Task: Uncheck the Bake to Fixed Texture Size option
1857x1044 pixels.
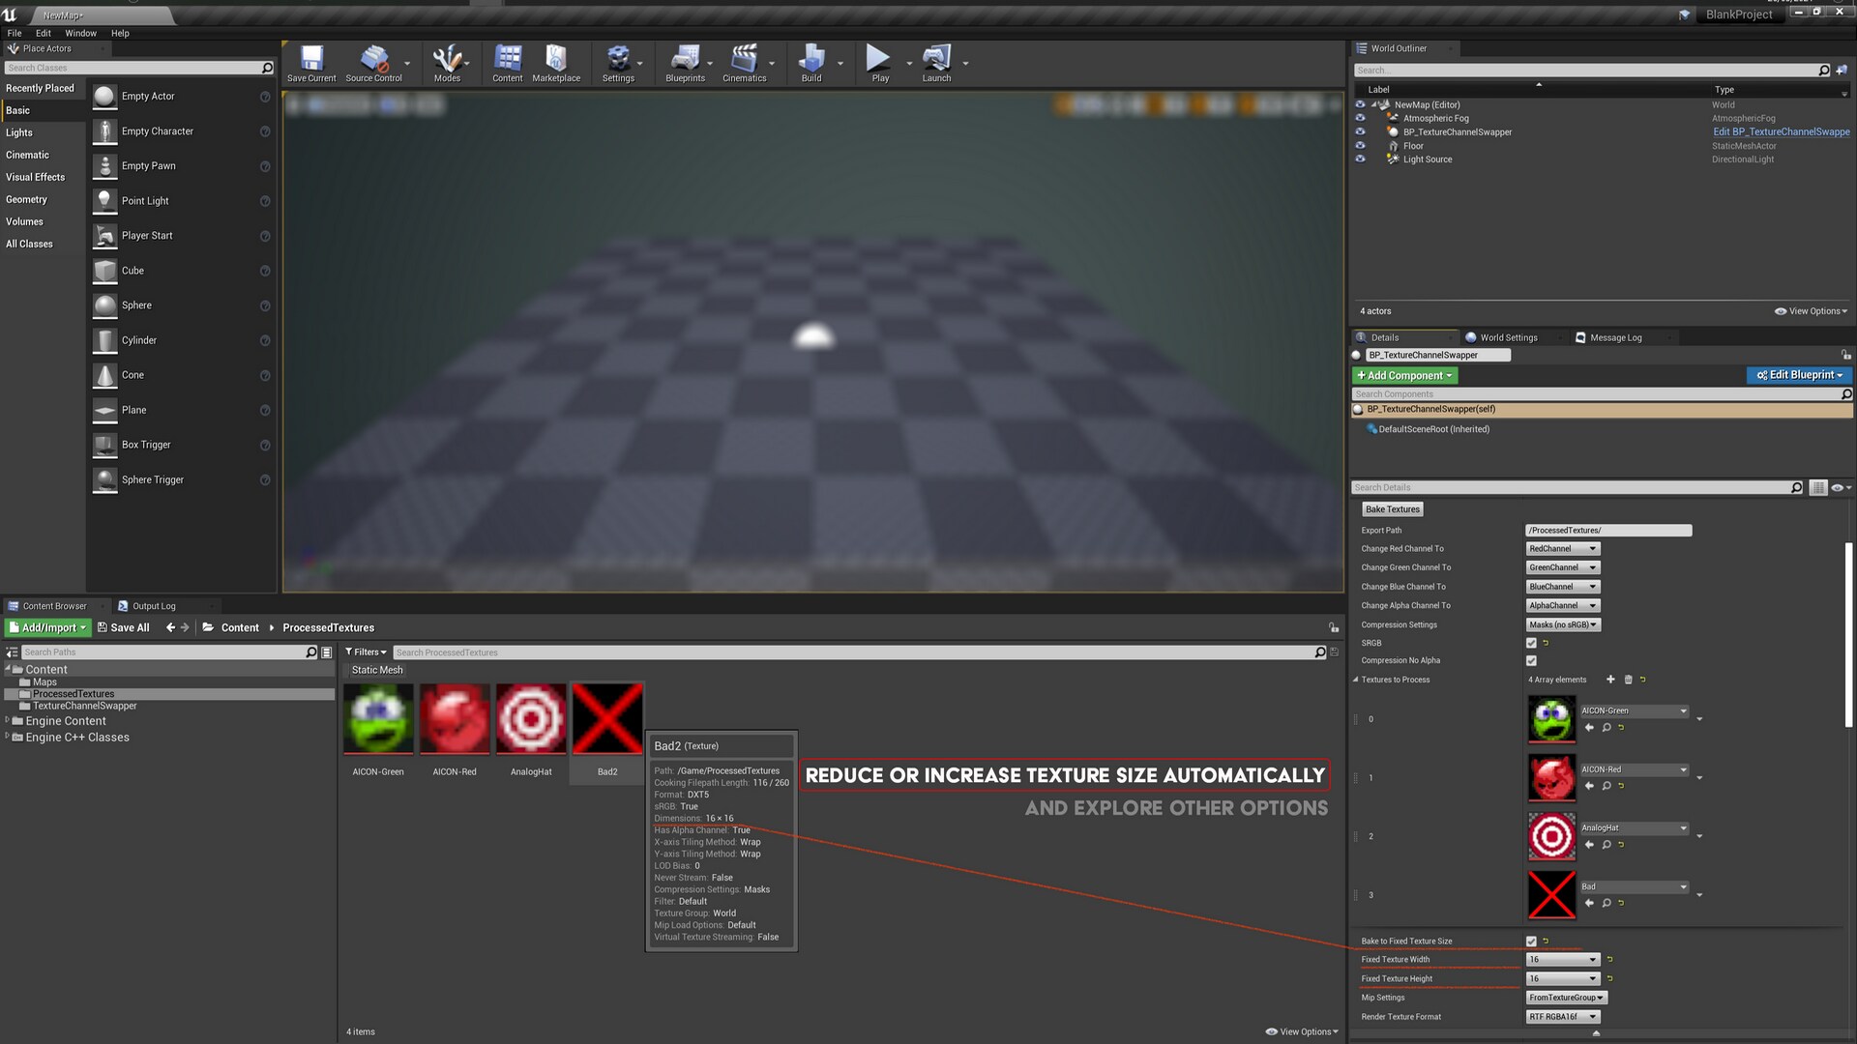Action: click(x=1531, y=940)
